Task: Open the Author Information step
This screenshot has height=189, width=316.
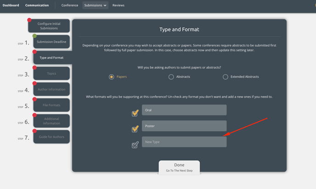Action: click(51, 89)
